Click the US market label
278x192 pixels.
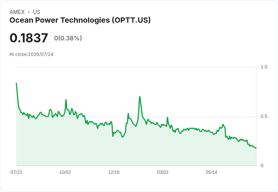(x=37, y=12)
